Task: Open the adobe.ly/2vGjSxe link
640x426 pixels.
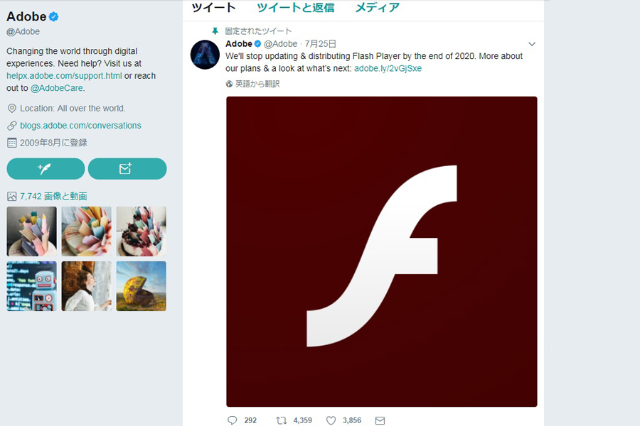Action: pos(388,68)
